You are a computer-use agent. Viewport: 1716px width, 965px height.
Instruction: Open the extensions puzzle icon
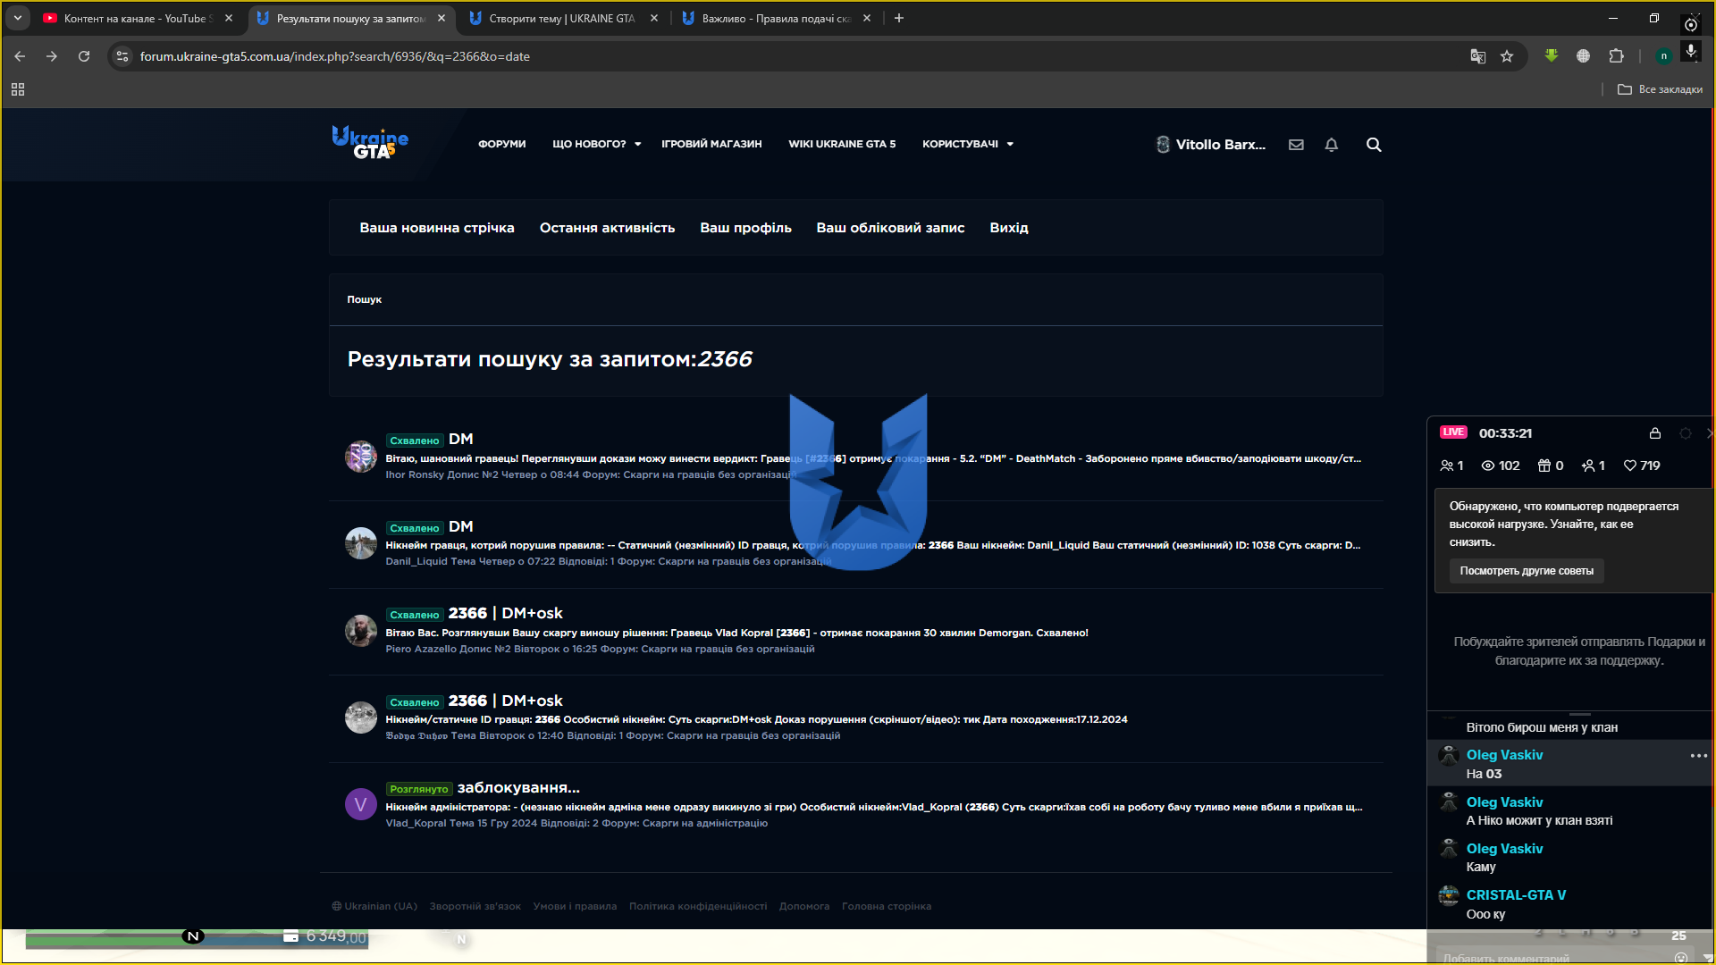point(1616,55)
